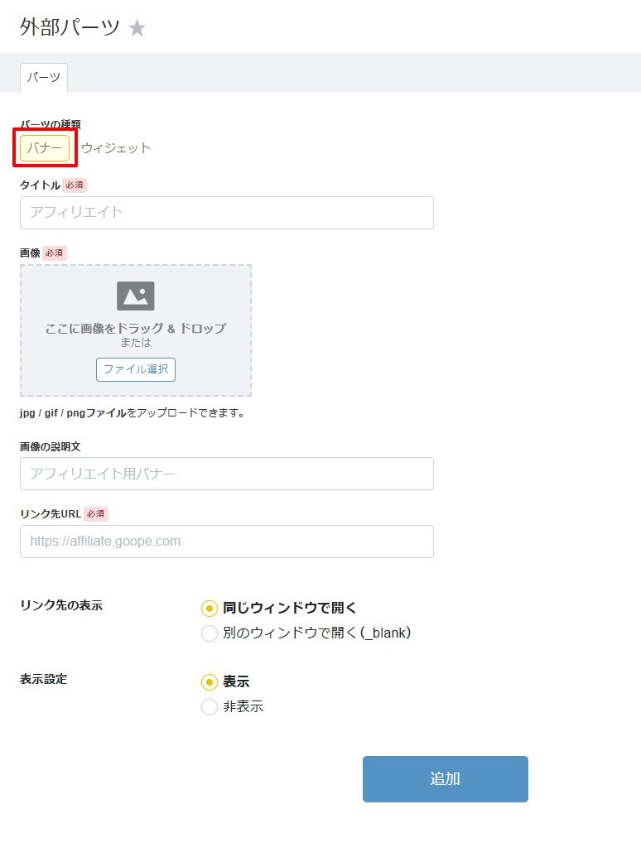Click the image placeholder icon in upload area

click(x=136, y=296)
